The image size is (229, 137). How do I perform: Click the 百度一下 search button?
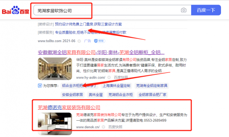[206, 10]
